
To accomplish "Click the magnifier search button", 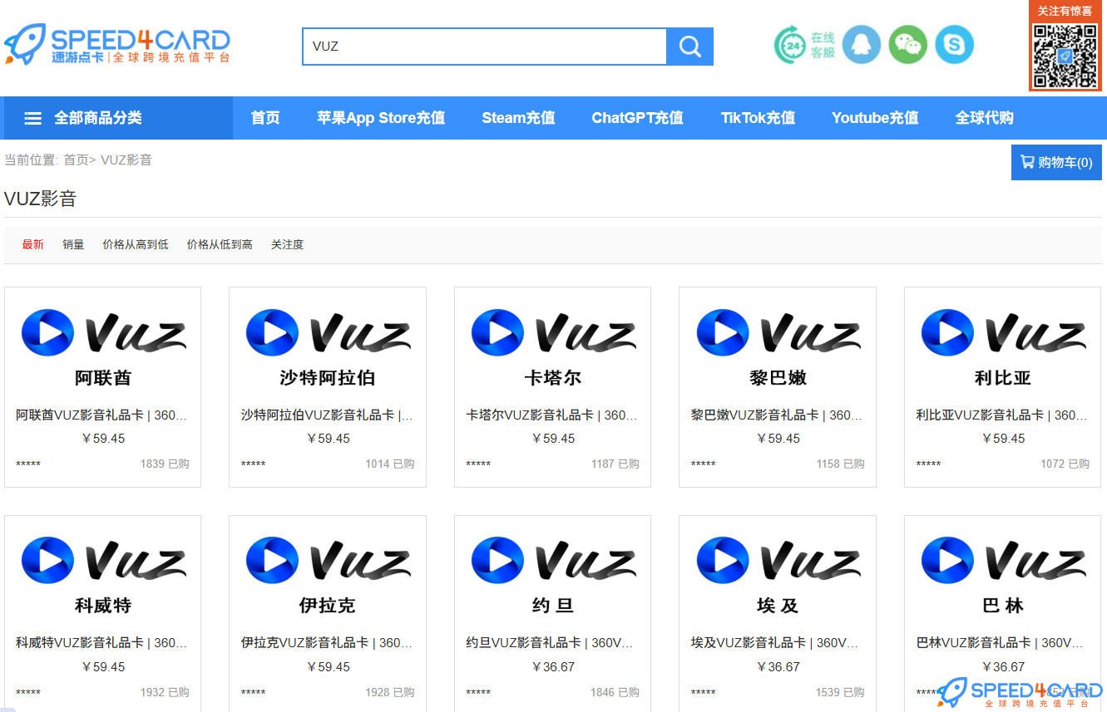I will point(689,47).
